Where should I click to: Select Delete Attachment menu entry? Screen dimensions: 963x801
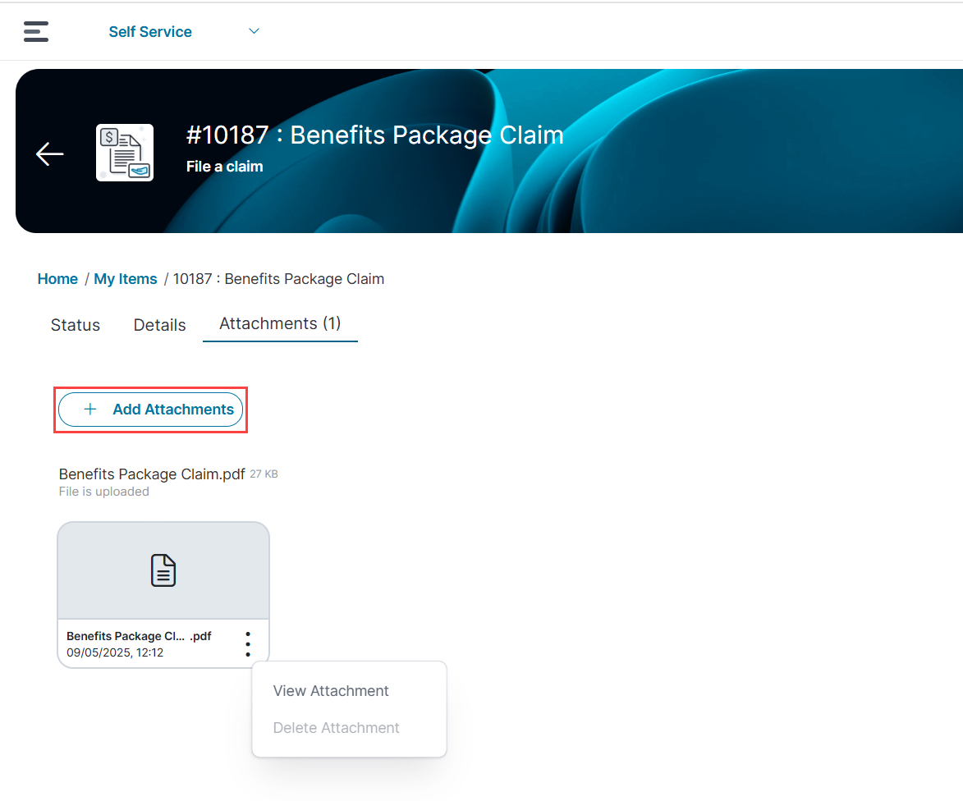tap(336, 728)
